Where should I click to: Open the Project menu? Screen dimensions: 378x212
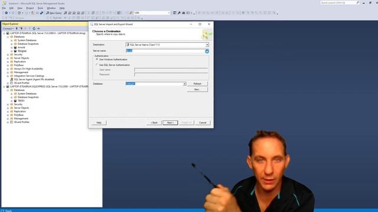tap(30, 8)
